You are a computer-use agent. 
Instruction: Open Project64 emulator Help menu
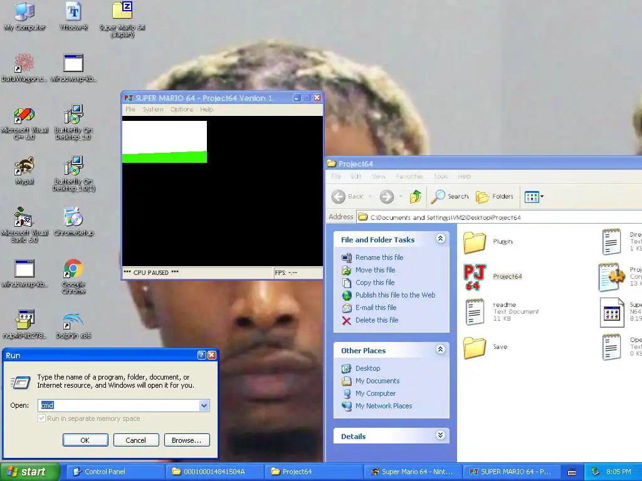coord(206,110)
